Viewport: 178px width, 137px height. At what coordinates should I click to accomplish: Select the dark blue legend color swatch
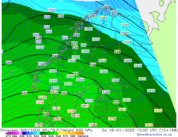tap(24, 133)
